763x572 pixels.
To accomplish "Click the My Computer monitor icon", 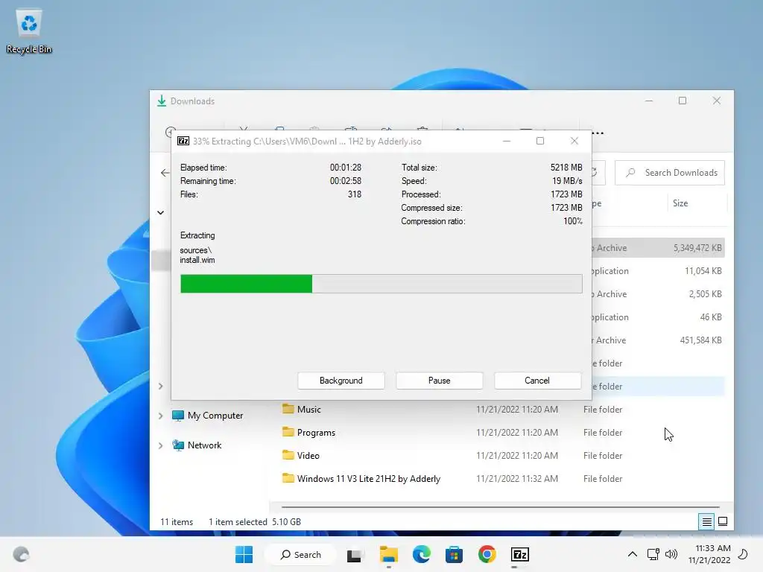I will 178,416.
